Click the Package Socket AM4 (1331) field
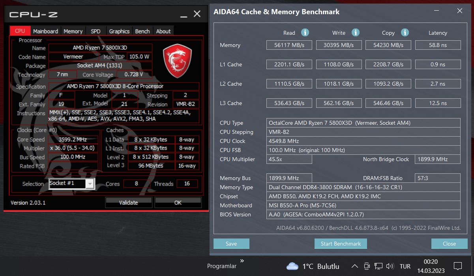The width and height of the screenshot is (474, 276). tap(99, 66)
